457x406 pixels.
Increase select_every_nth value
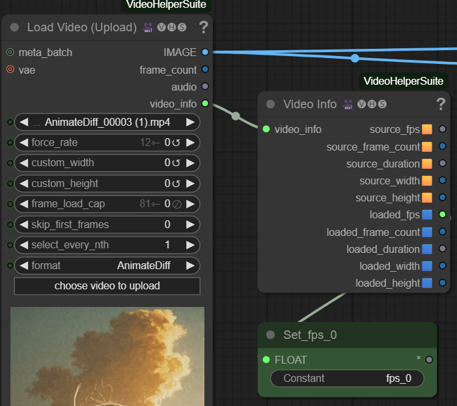[190, 245]
